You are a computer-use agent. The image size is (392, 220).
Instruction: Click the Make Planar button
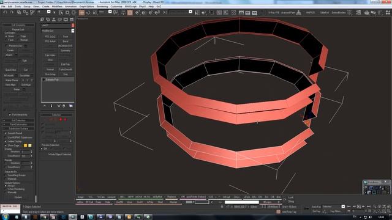[x=11, y=80]
